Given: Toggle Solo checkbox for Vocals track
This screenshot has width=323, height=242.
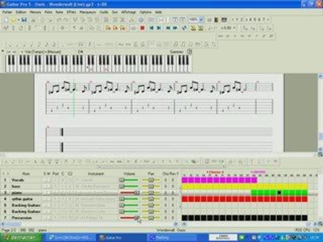Looking at the screenshot, I should click(45, 180).
